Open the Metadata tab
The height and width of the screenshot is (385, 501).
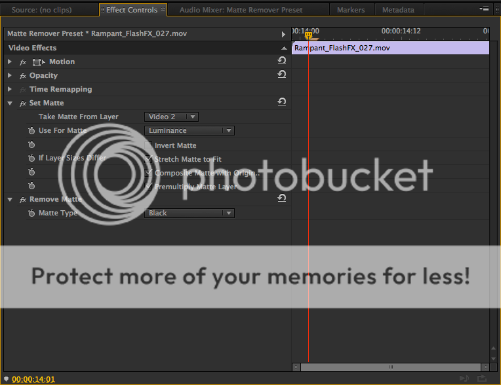398,10
